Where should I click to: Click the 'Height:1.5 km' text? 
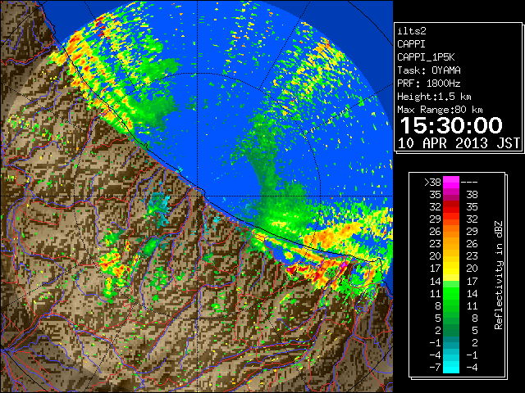coord(434,97)
